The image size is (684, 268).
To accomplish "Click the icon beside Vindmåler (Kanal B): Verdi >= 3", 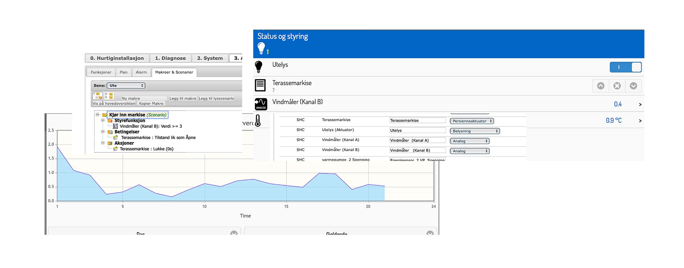I will [115, 126].
